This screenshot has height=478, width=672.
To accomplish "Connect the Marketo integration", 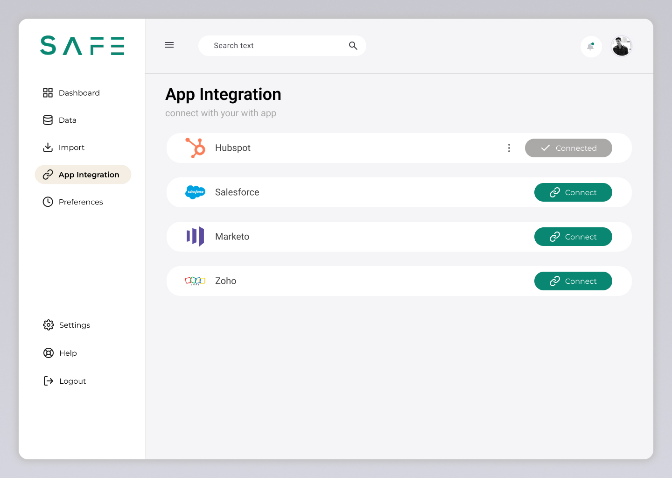I will [x=573, y=237].
